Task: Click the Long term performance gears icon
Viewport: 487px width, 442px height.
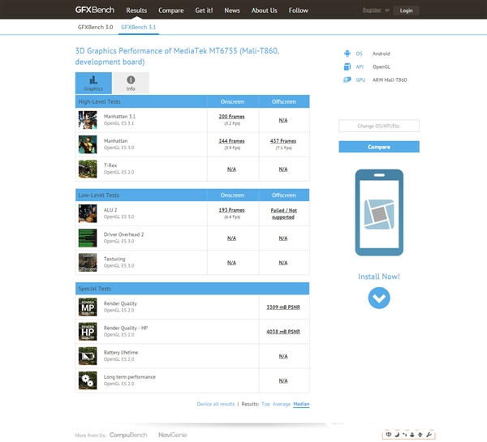Action: 88,380
